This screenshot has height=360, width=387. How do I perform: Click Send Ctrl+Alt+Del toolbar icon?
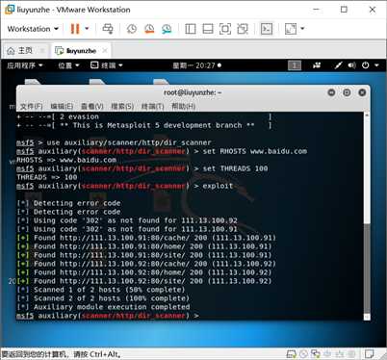108,29
